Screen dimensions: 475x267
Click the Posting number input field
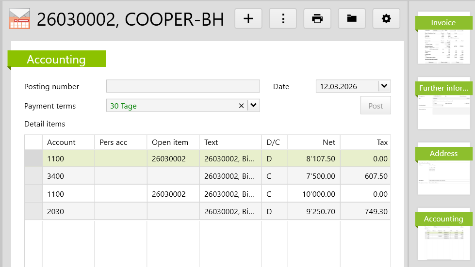click(183, 86)
